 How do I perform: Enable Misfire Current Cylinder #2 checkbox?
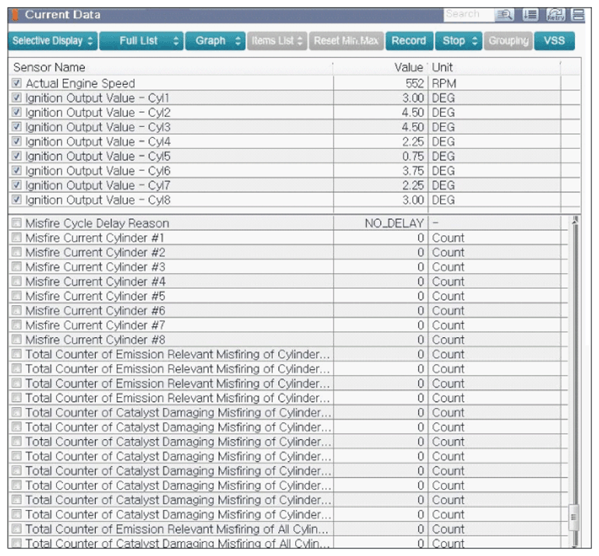(x=16, y=252)
